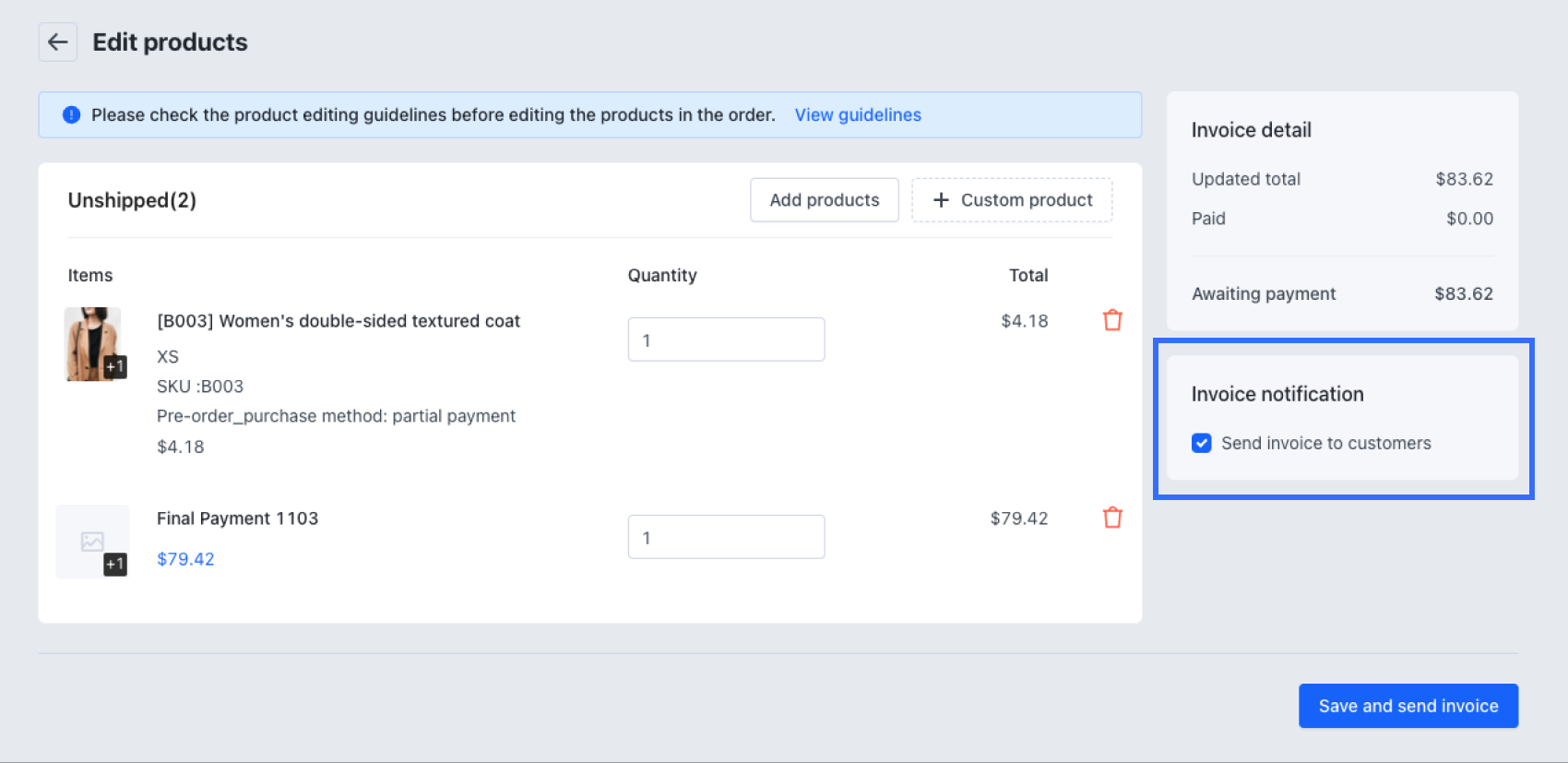Click the blue info icon in banner

(71, 115)
